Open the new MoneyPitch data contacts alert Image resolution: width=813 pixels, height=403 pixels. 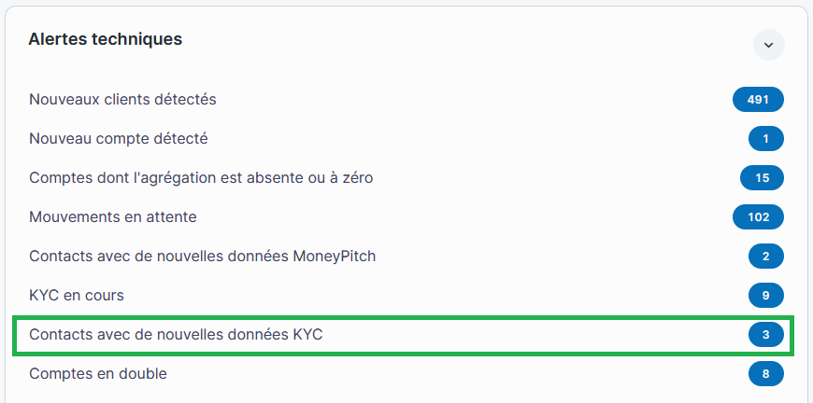coord(202,256)
